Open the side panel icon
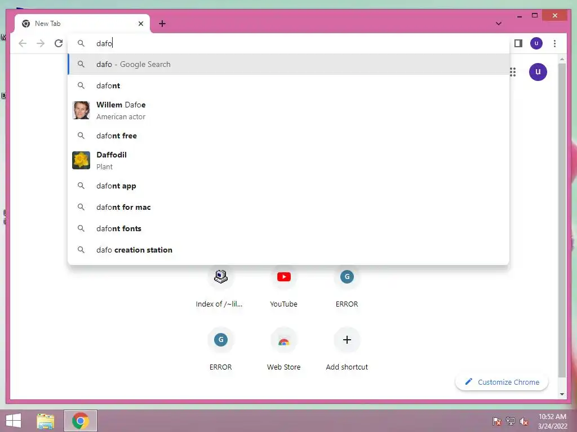Image resolution: width=577 pixels, height=432 pixels. [518, 43]
